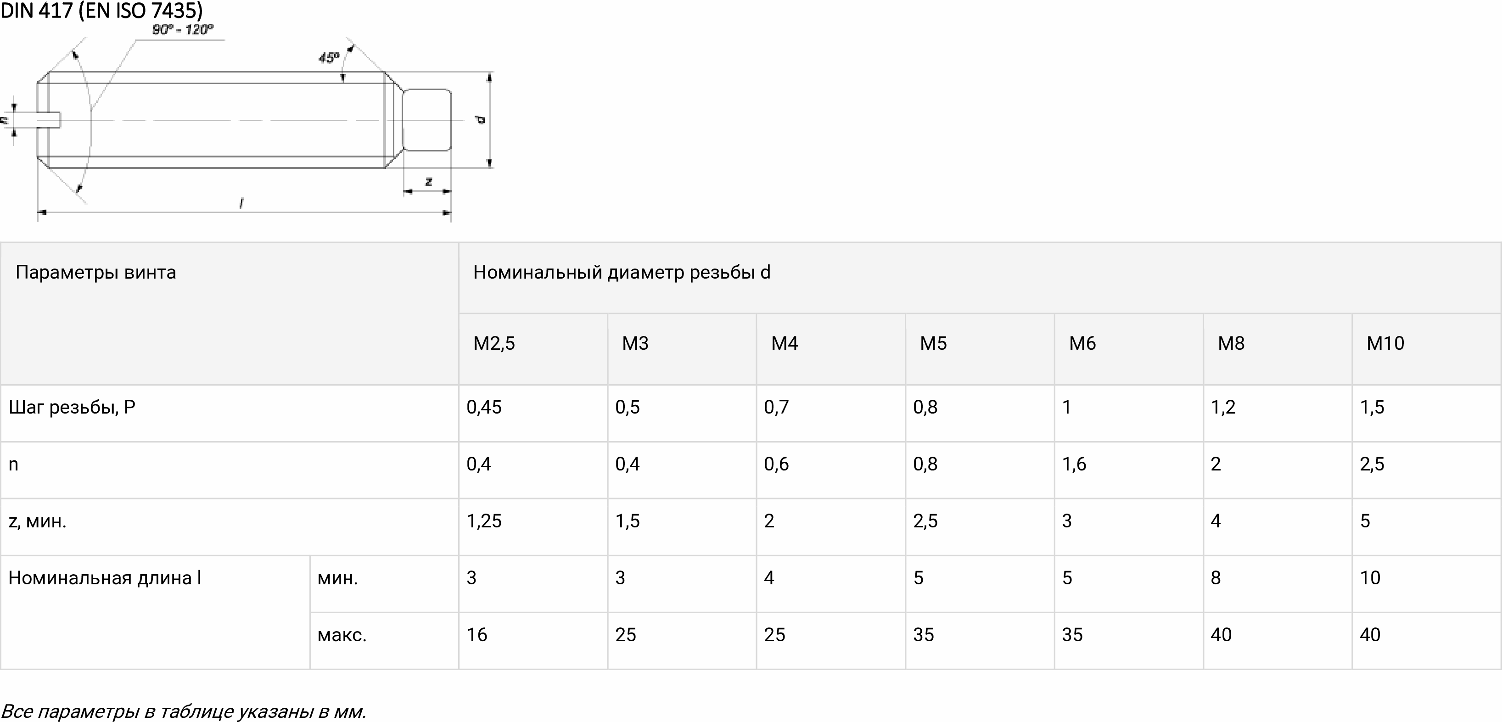Click the note 'Все параметры в таблице указаны в мм.'

point(184,711)
